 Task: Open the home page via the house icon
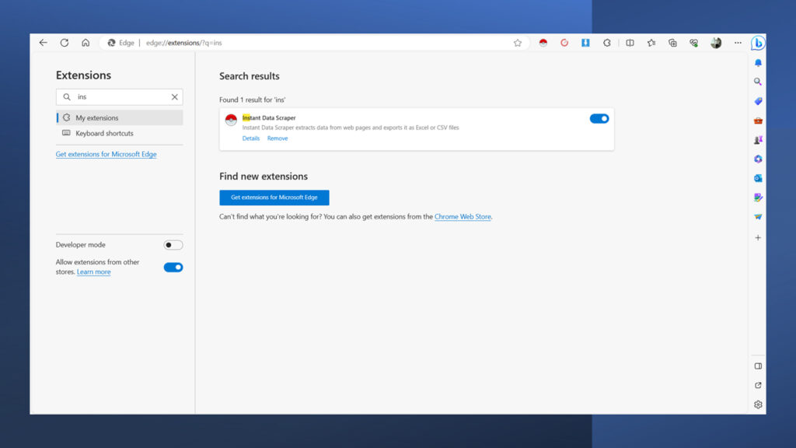86,43
